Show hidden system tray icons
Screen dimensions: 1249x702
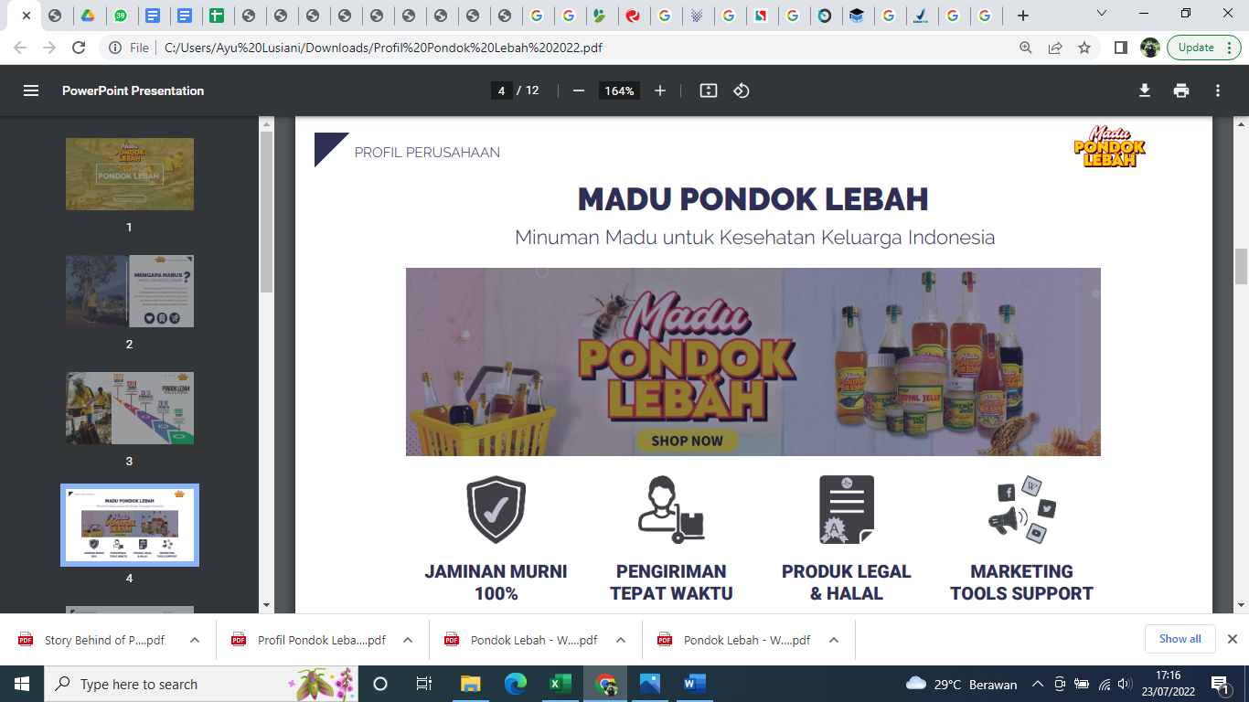click(x=1038, y=684)
